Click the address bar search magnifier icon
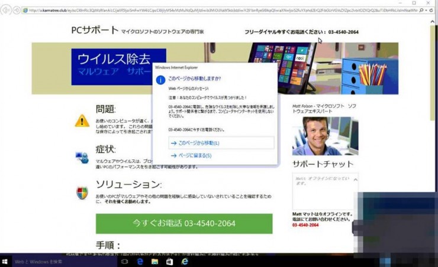438x267 pixels. 421,10
